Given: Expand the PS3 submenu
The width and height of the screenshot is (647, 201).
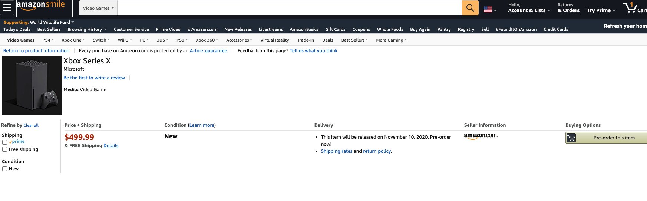Looking at the screenshot, I should [x=182, y=40].
